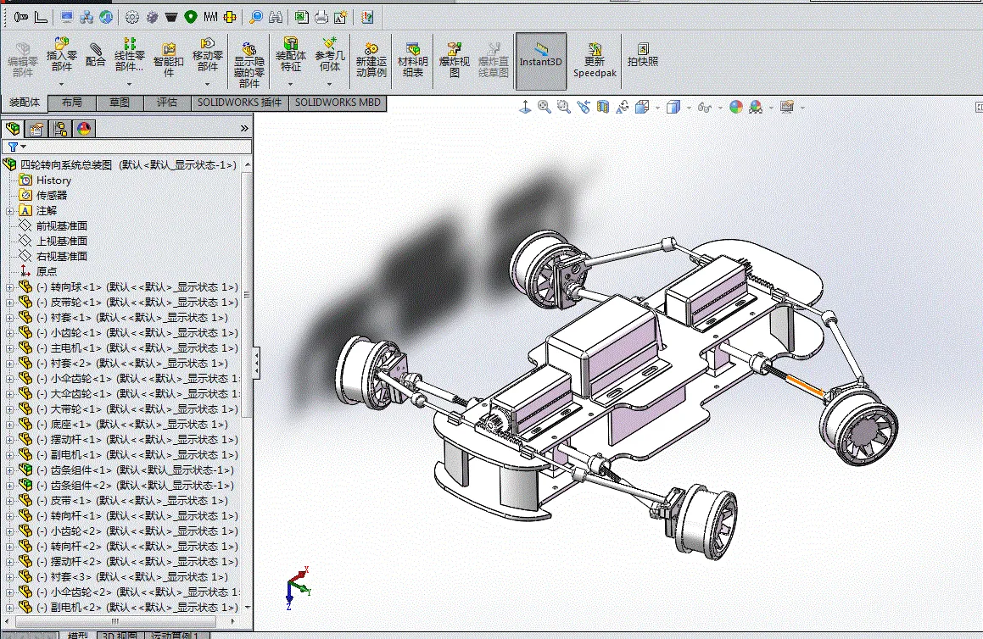Screen dimensions: 983x639
Task: Create New Motion Study (新建运动算例)
Action: point(371,58)
